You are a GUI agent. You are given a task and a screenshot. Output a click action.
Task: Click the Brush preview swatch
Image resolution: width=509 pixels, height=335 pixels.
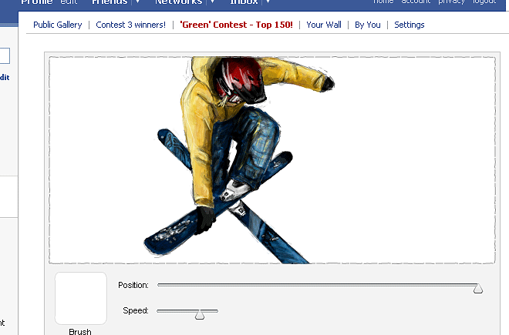pyautogui.click(x=80, y=298)
